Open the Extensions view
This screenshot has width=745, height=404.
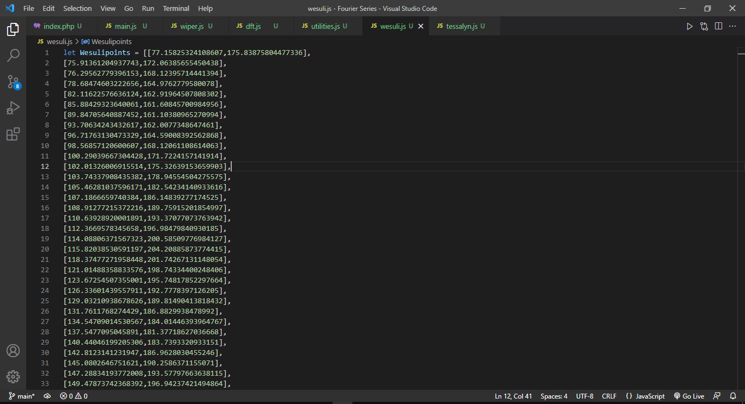(13, 134)
